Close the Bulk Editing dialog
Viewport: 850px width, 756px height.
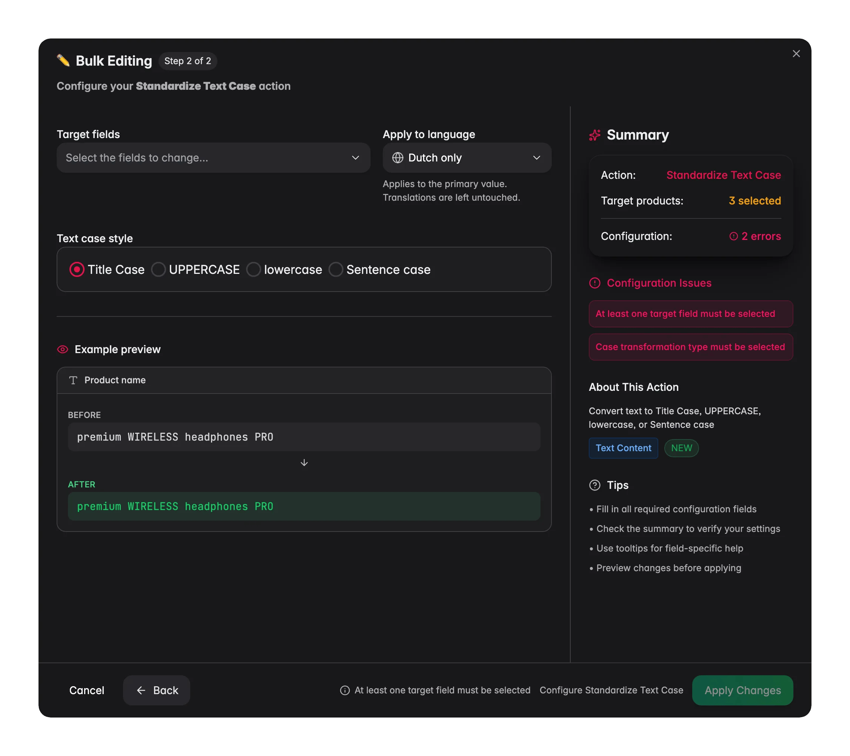point(796,54)
